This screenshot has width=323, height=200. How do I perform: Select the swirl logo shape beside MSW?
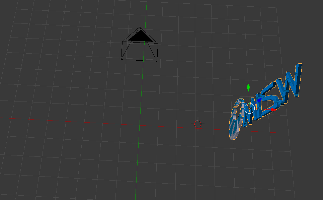[237, 119]
